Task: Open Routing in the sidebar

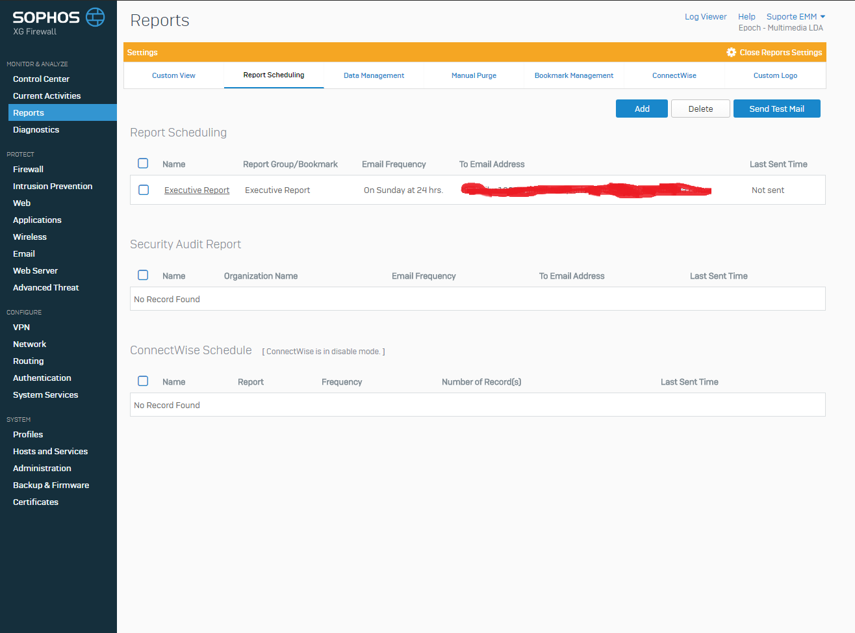Action: [x=29, y=361]
